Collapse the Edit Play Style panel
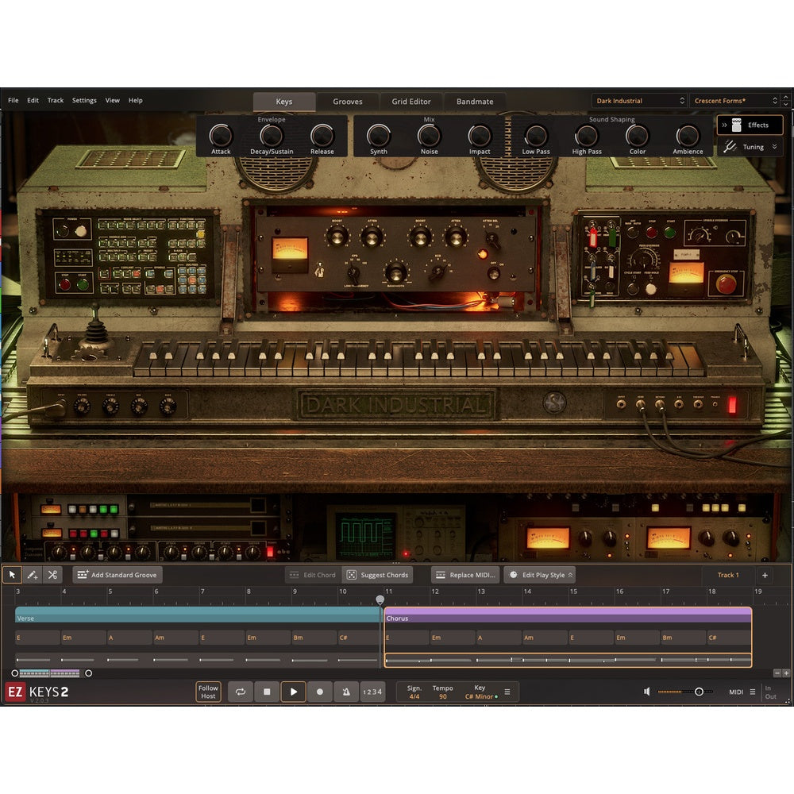 570,575
